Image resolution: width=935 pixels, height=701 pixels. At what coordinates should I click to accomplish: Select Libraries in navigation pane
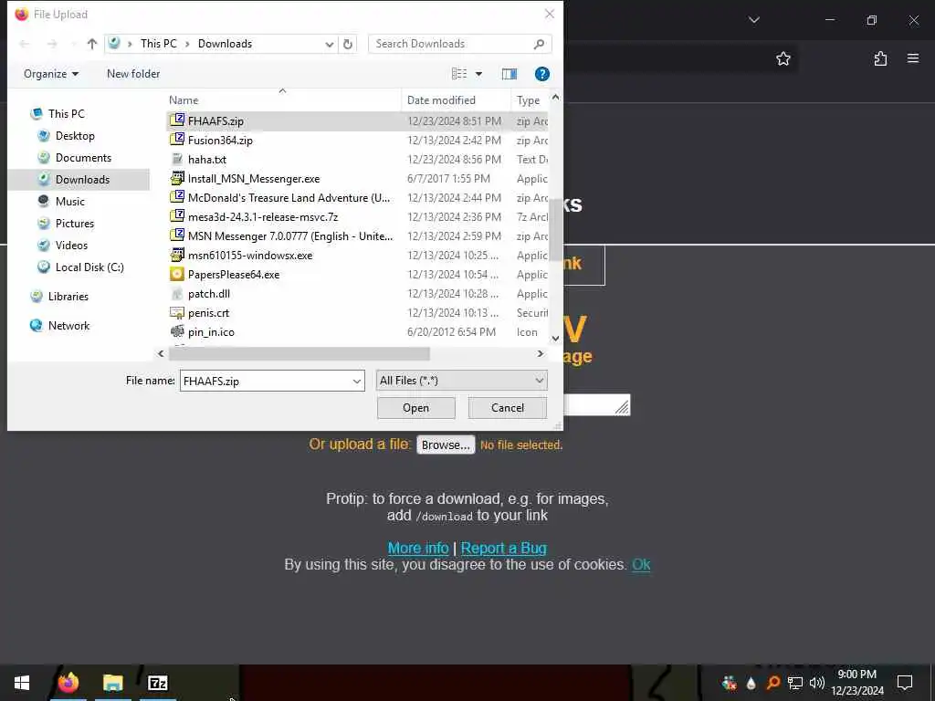click(x=68, y=297)
